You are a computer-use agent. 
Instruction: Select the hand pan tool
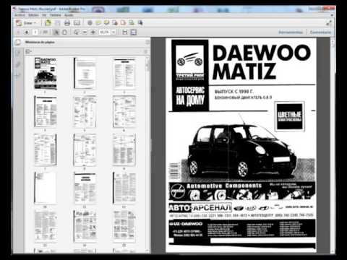point(64,32)
